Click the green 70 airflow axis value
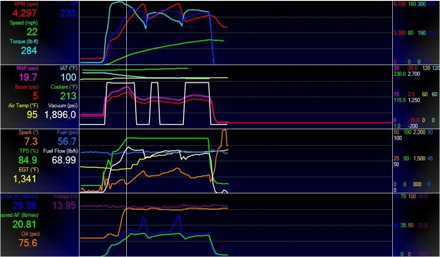Image resolution: width=440 pixels, height=257 pixels. tap(403, 196)
